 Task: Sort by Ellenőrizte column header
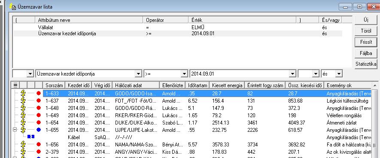(x=173, y=85)
